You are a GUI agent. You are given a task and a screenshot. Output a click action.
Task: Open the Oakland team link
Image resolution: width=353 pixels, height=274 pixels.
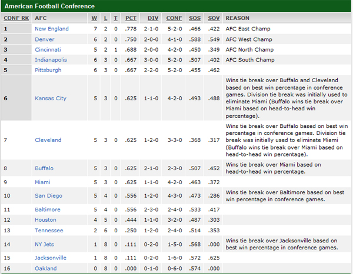pos(46,268)
